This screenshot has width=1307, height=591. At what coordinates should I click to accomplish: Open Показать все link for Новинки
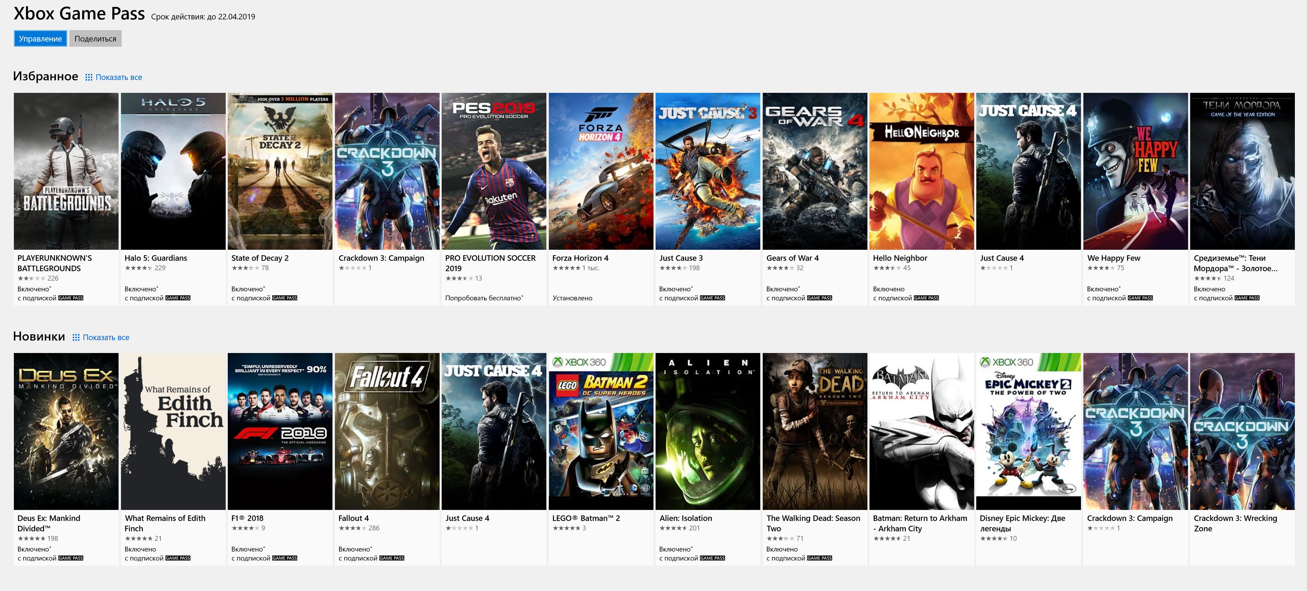(106, 337)
